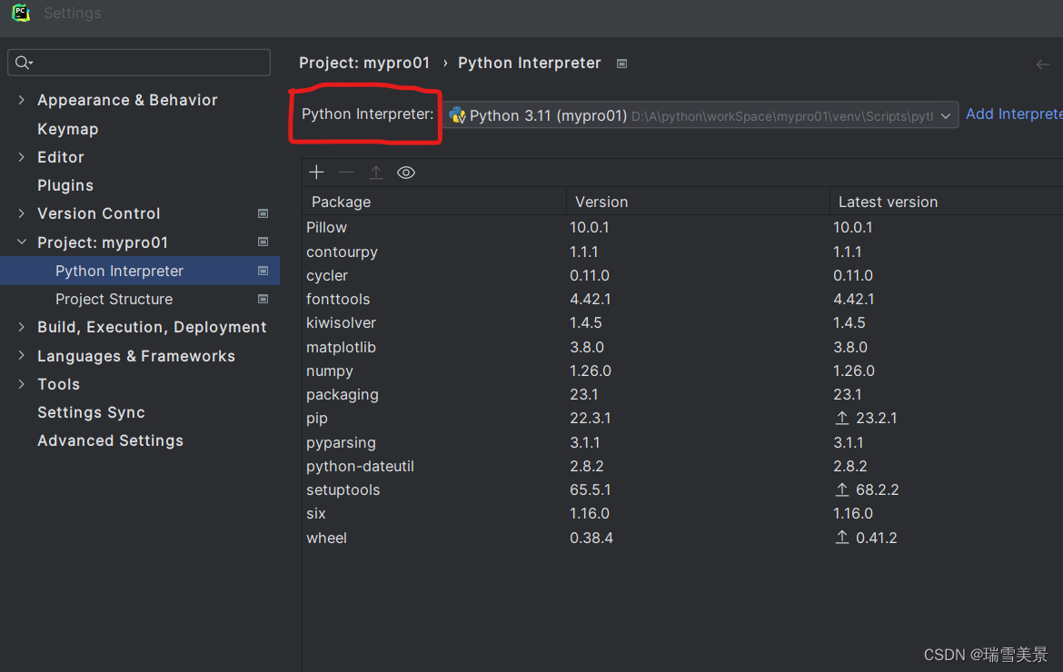Click Project: mypro01 breadcrumb
Screen dimensions: 1063x672
point(364,63)
